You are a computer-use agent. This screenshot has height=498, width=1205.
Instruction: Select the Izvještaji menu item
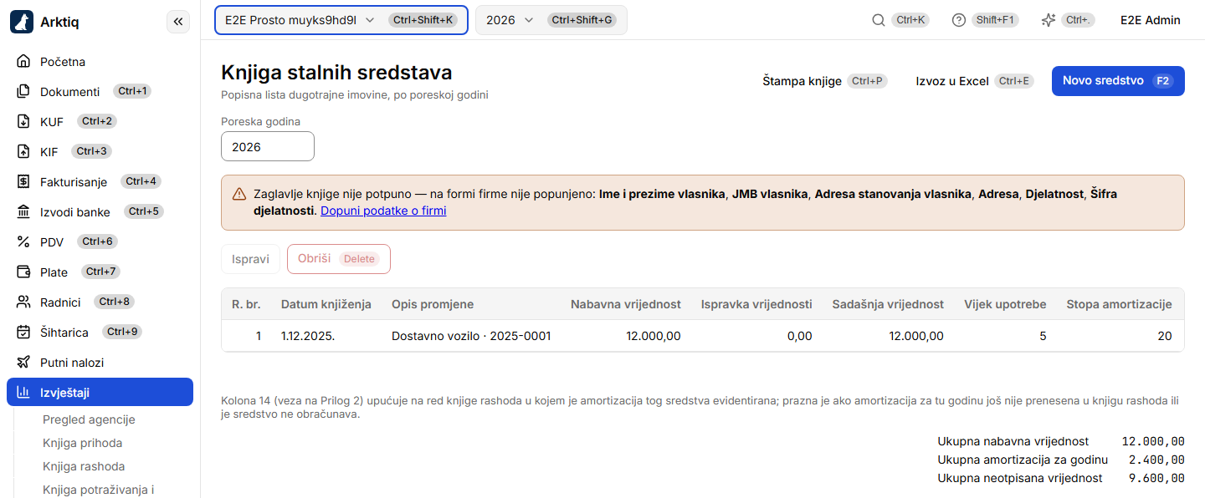point(100,393)
